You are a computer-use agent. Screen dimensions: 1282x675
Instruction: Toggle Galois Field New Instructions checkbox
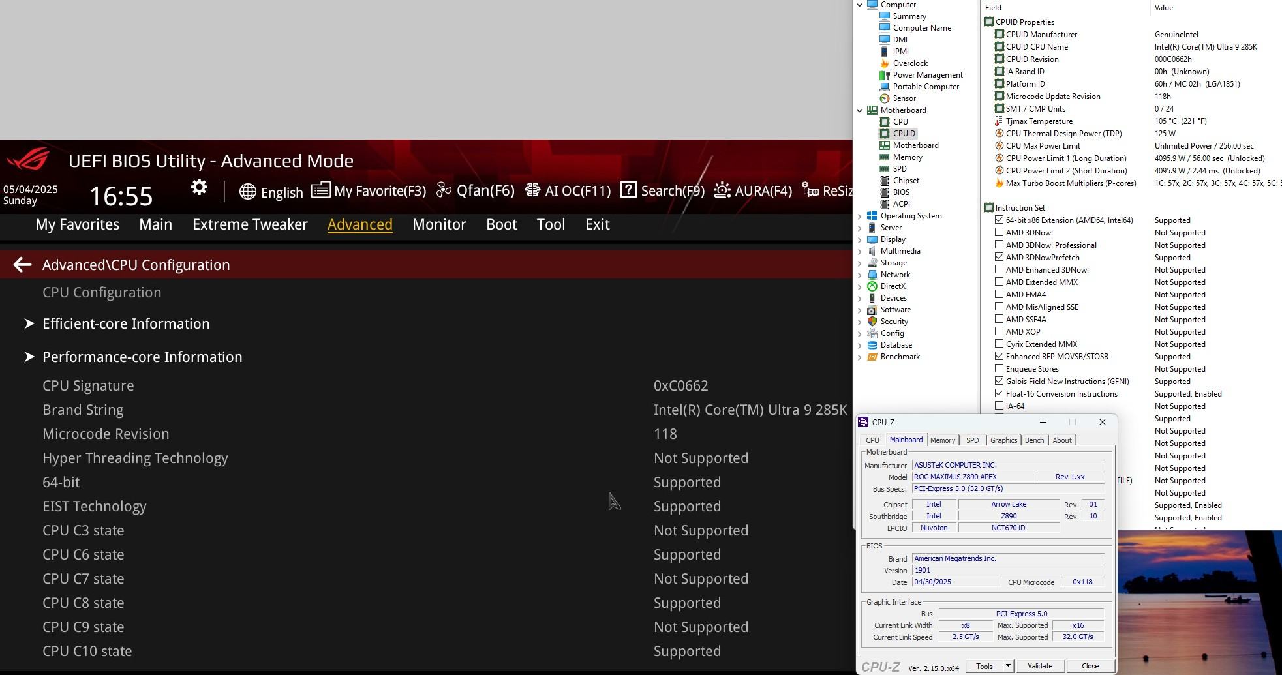999,382
